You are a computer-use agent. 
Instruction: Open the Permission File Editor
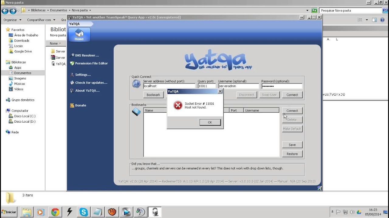click(x=89, y=63)
